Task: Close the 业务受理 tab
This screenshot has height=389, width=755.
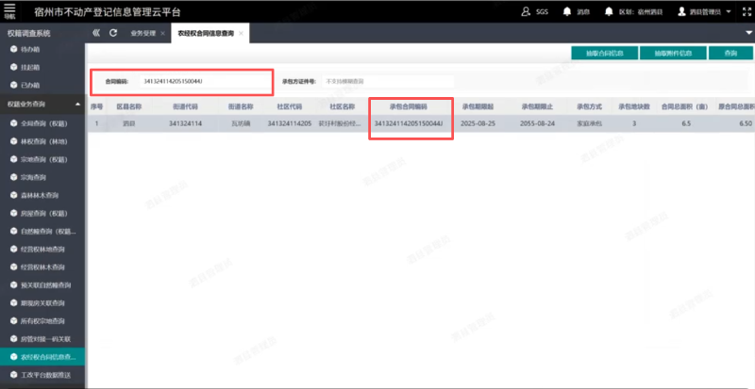Action: point(160,33)
